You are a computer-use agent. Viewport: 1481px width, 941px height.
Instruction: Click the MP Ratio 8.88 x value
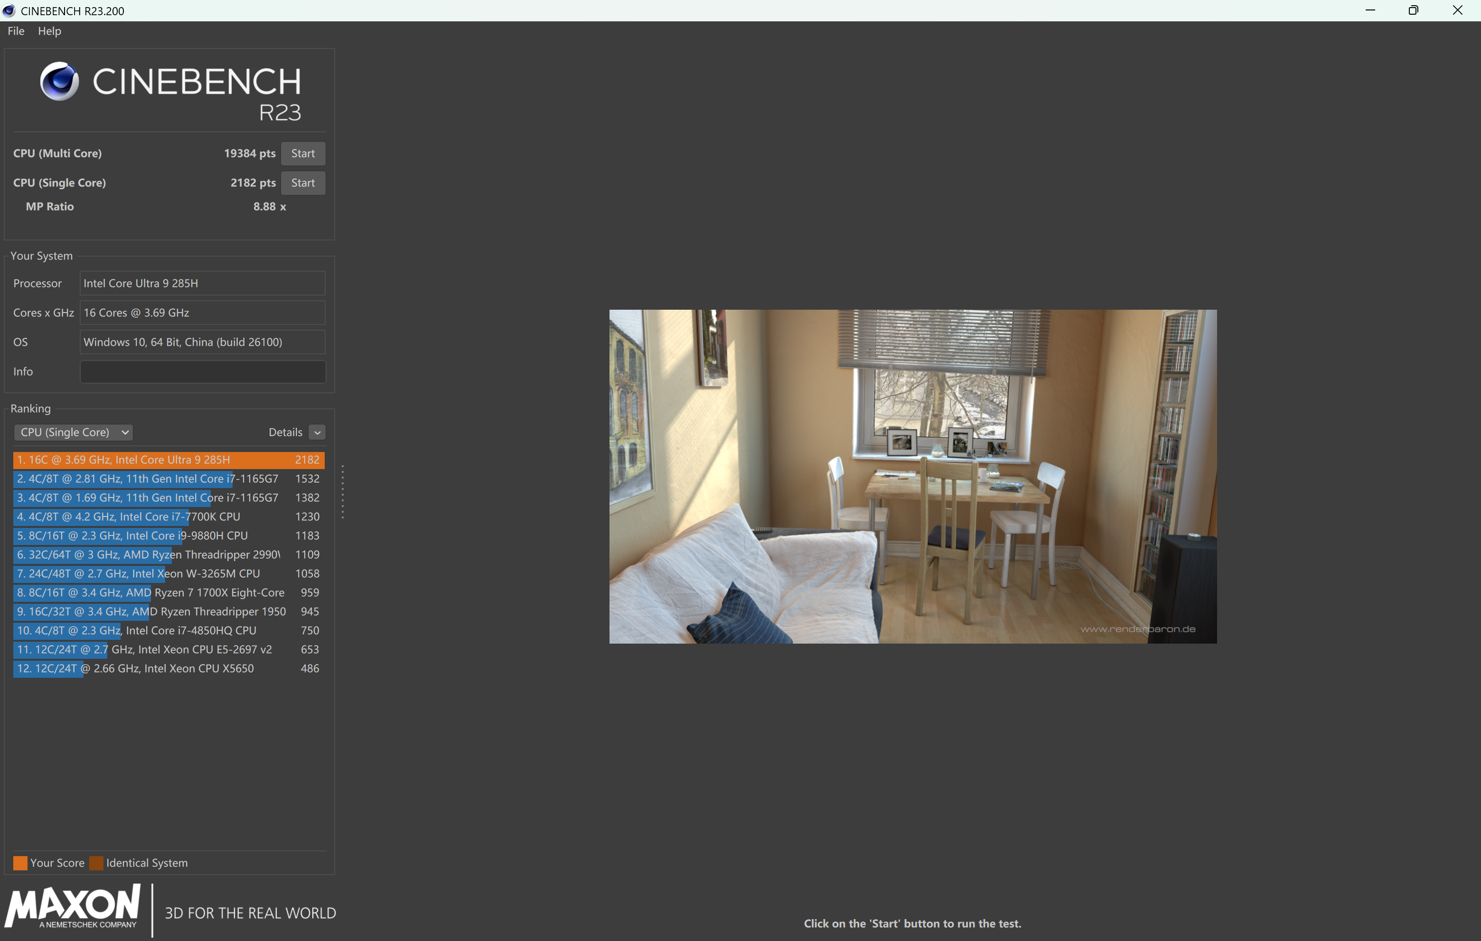[270, 206]
